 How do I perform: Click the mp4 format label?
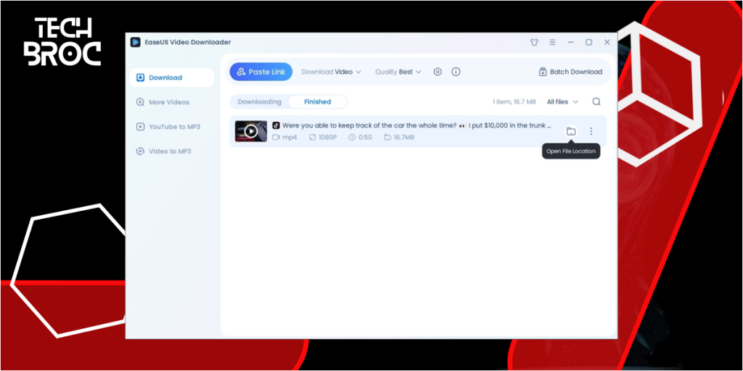284,137
